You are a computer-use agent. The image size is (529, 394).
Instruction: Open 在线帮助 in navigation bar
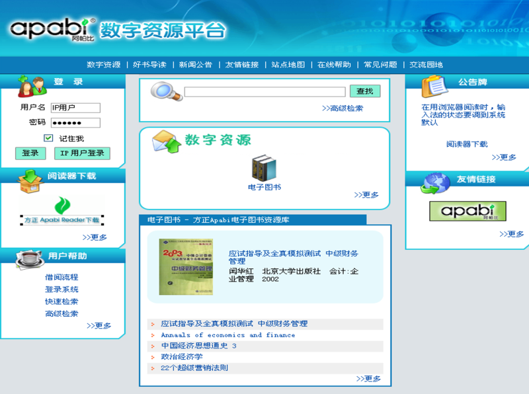coord(334,65)
